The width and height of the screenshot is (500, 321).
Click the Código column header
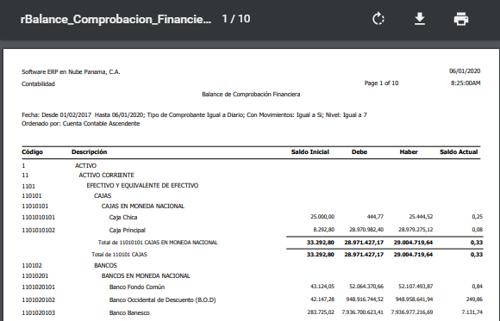pos(32,152)
